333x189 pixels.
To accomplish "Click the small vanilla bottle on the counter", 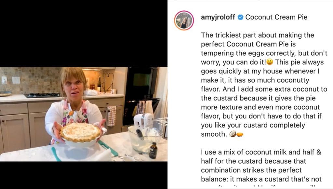I will click(153, 150).
